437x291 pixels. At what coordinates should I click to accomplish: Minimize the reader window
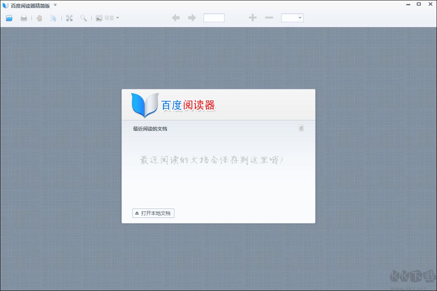[408, 4]
